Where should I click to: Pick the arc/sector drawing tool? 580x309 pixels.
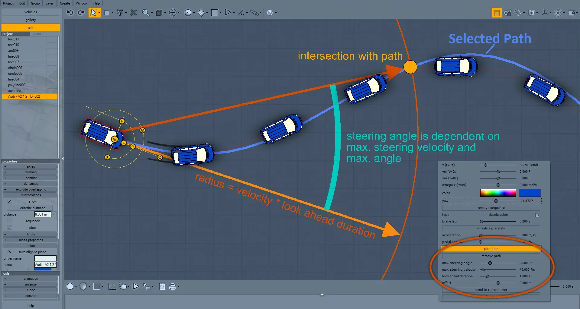(x=228, y=13)
